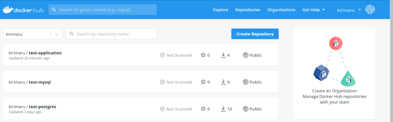Click 'Create an Organization' text in side panel
The width and height of the screenshot is (393, 122).
[x=334, y=91]
